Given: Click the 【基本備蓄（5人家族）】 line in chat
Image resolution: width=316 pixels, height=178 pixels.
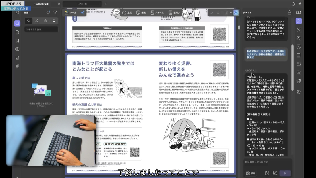Looking at the screenshot, I should [258, 115].
